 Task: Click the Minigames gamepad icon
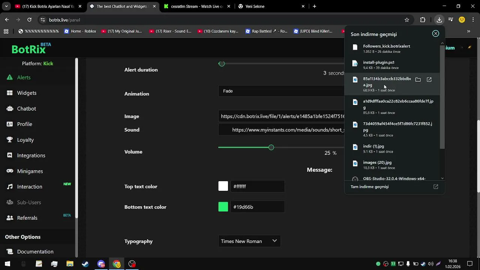[x=10, y=171]
